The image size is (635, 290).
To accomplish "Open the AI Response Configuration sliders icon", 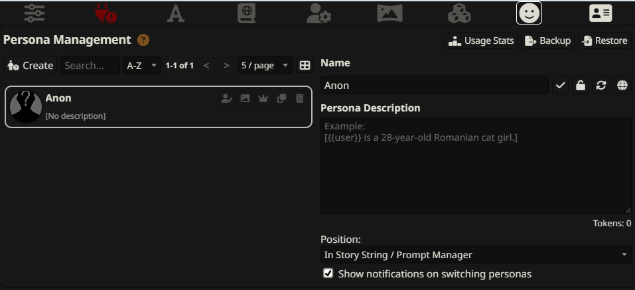I will (34, 13).
